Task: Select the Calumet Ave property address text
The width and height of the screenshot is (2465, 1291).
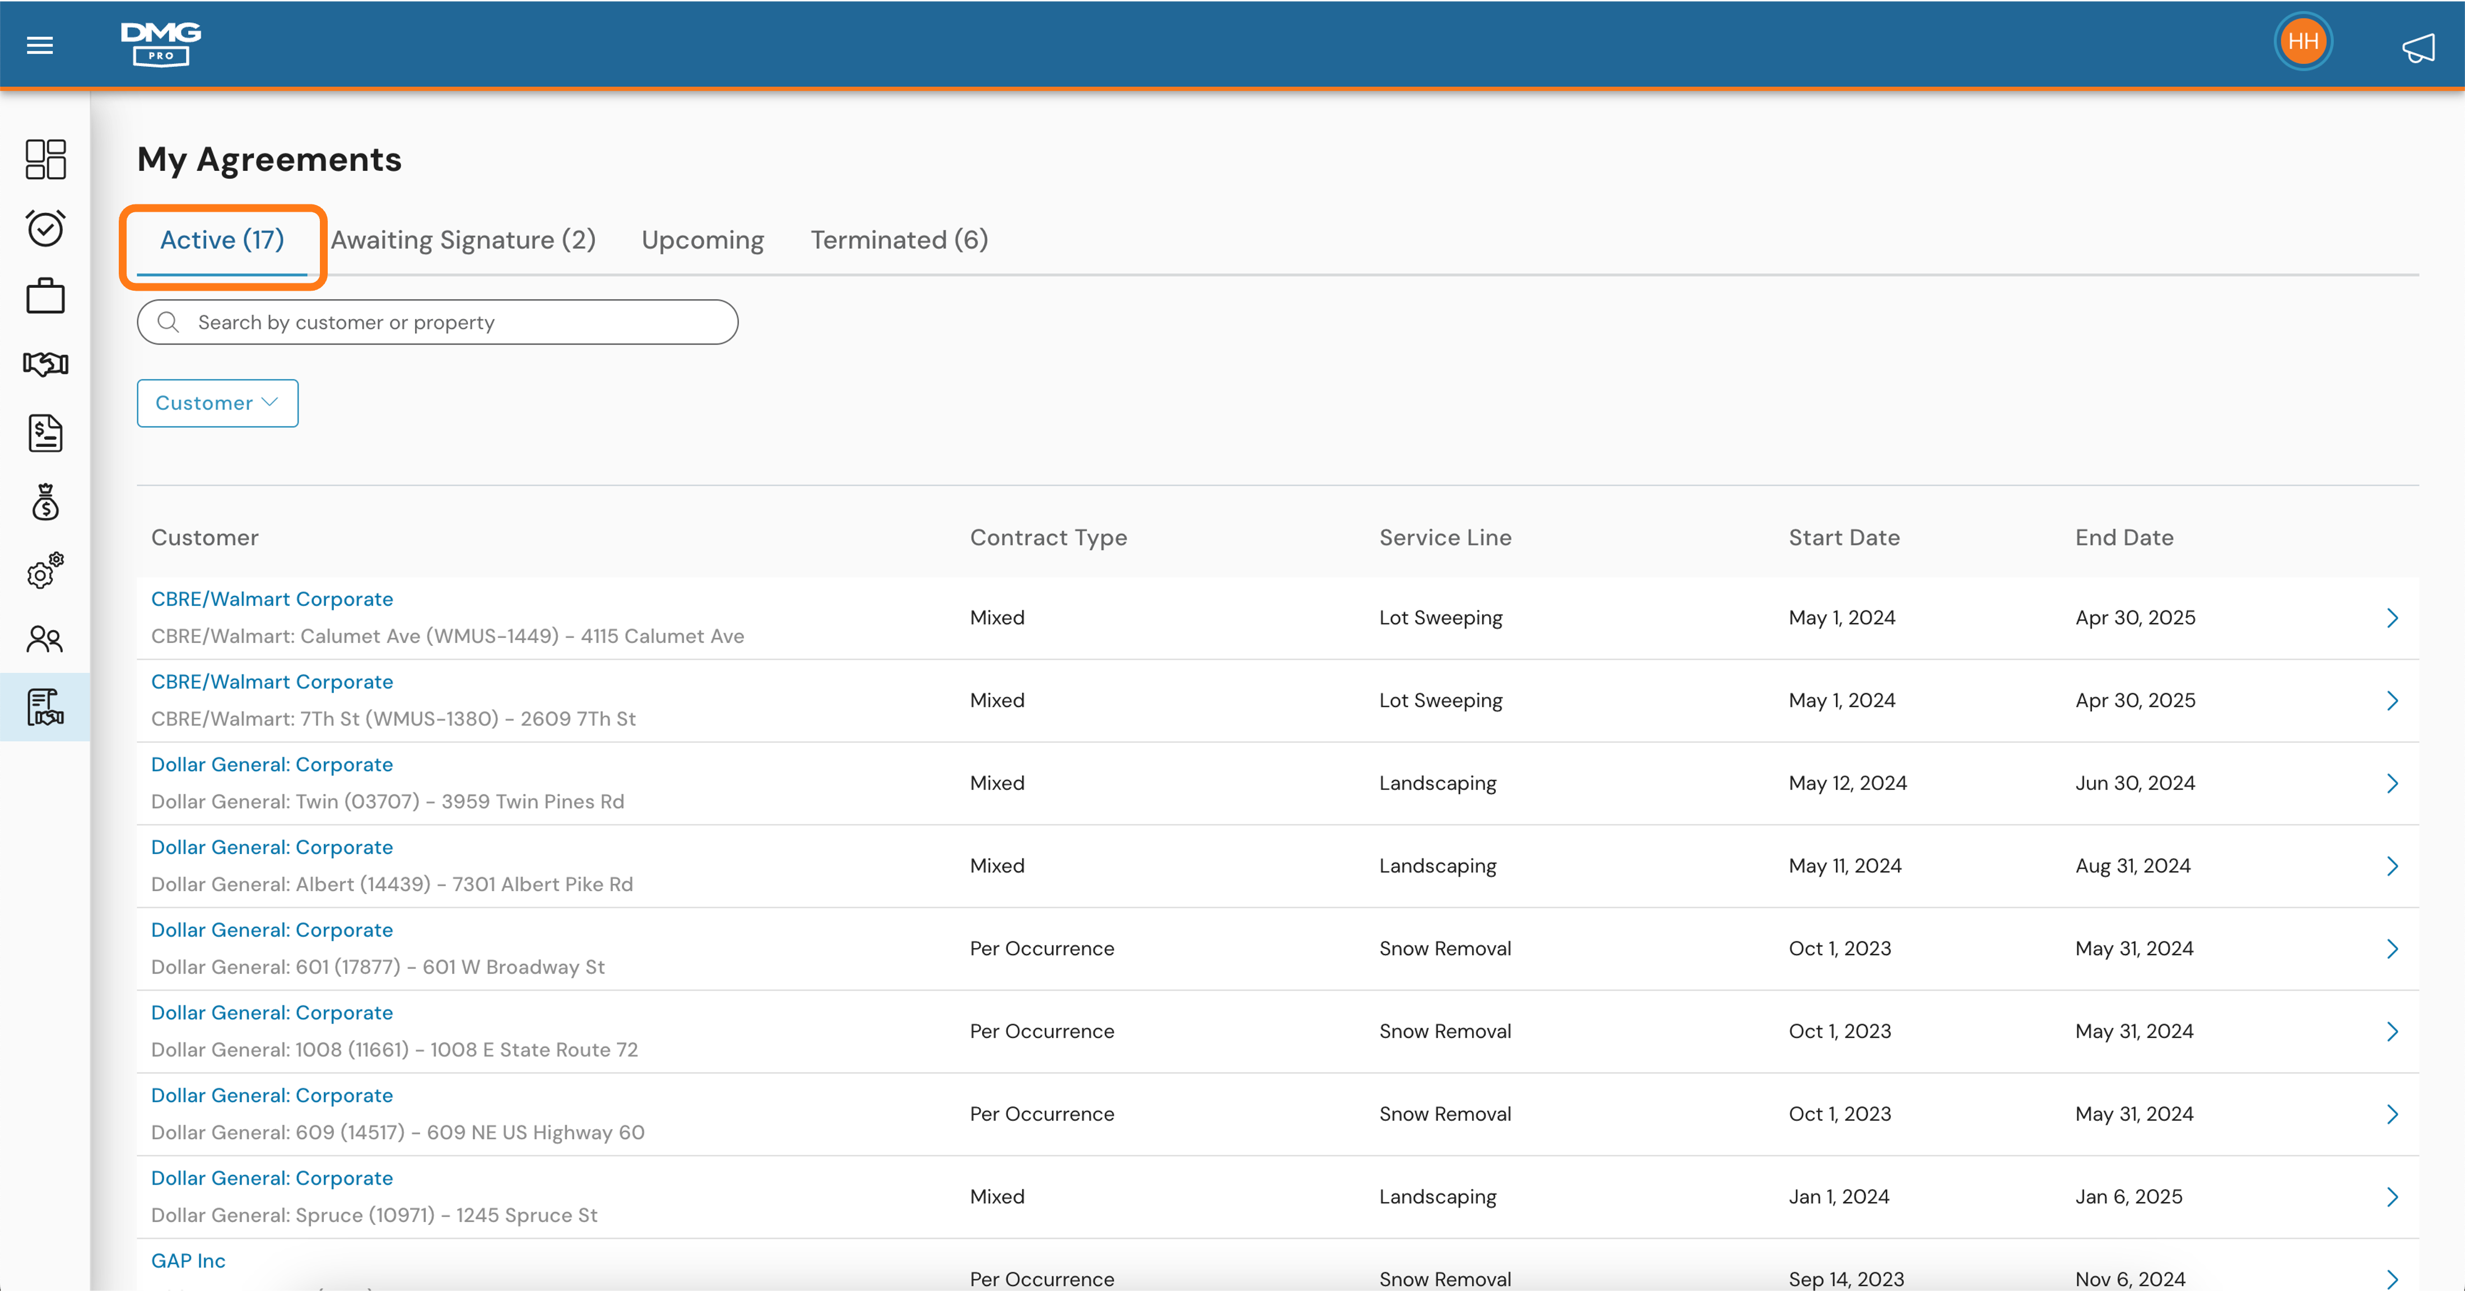Action: click(x=447, y=636)
